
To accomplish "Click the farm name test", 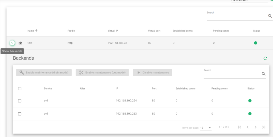I will [30, 43].
